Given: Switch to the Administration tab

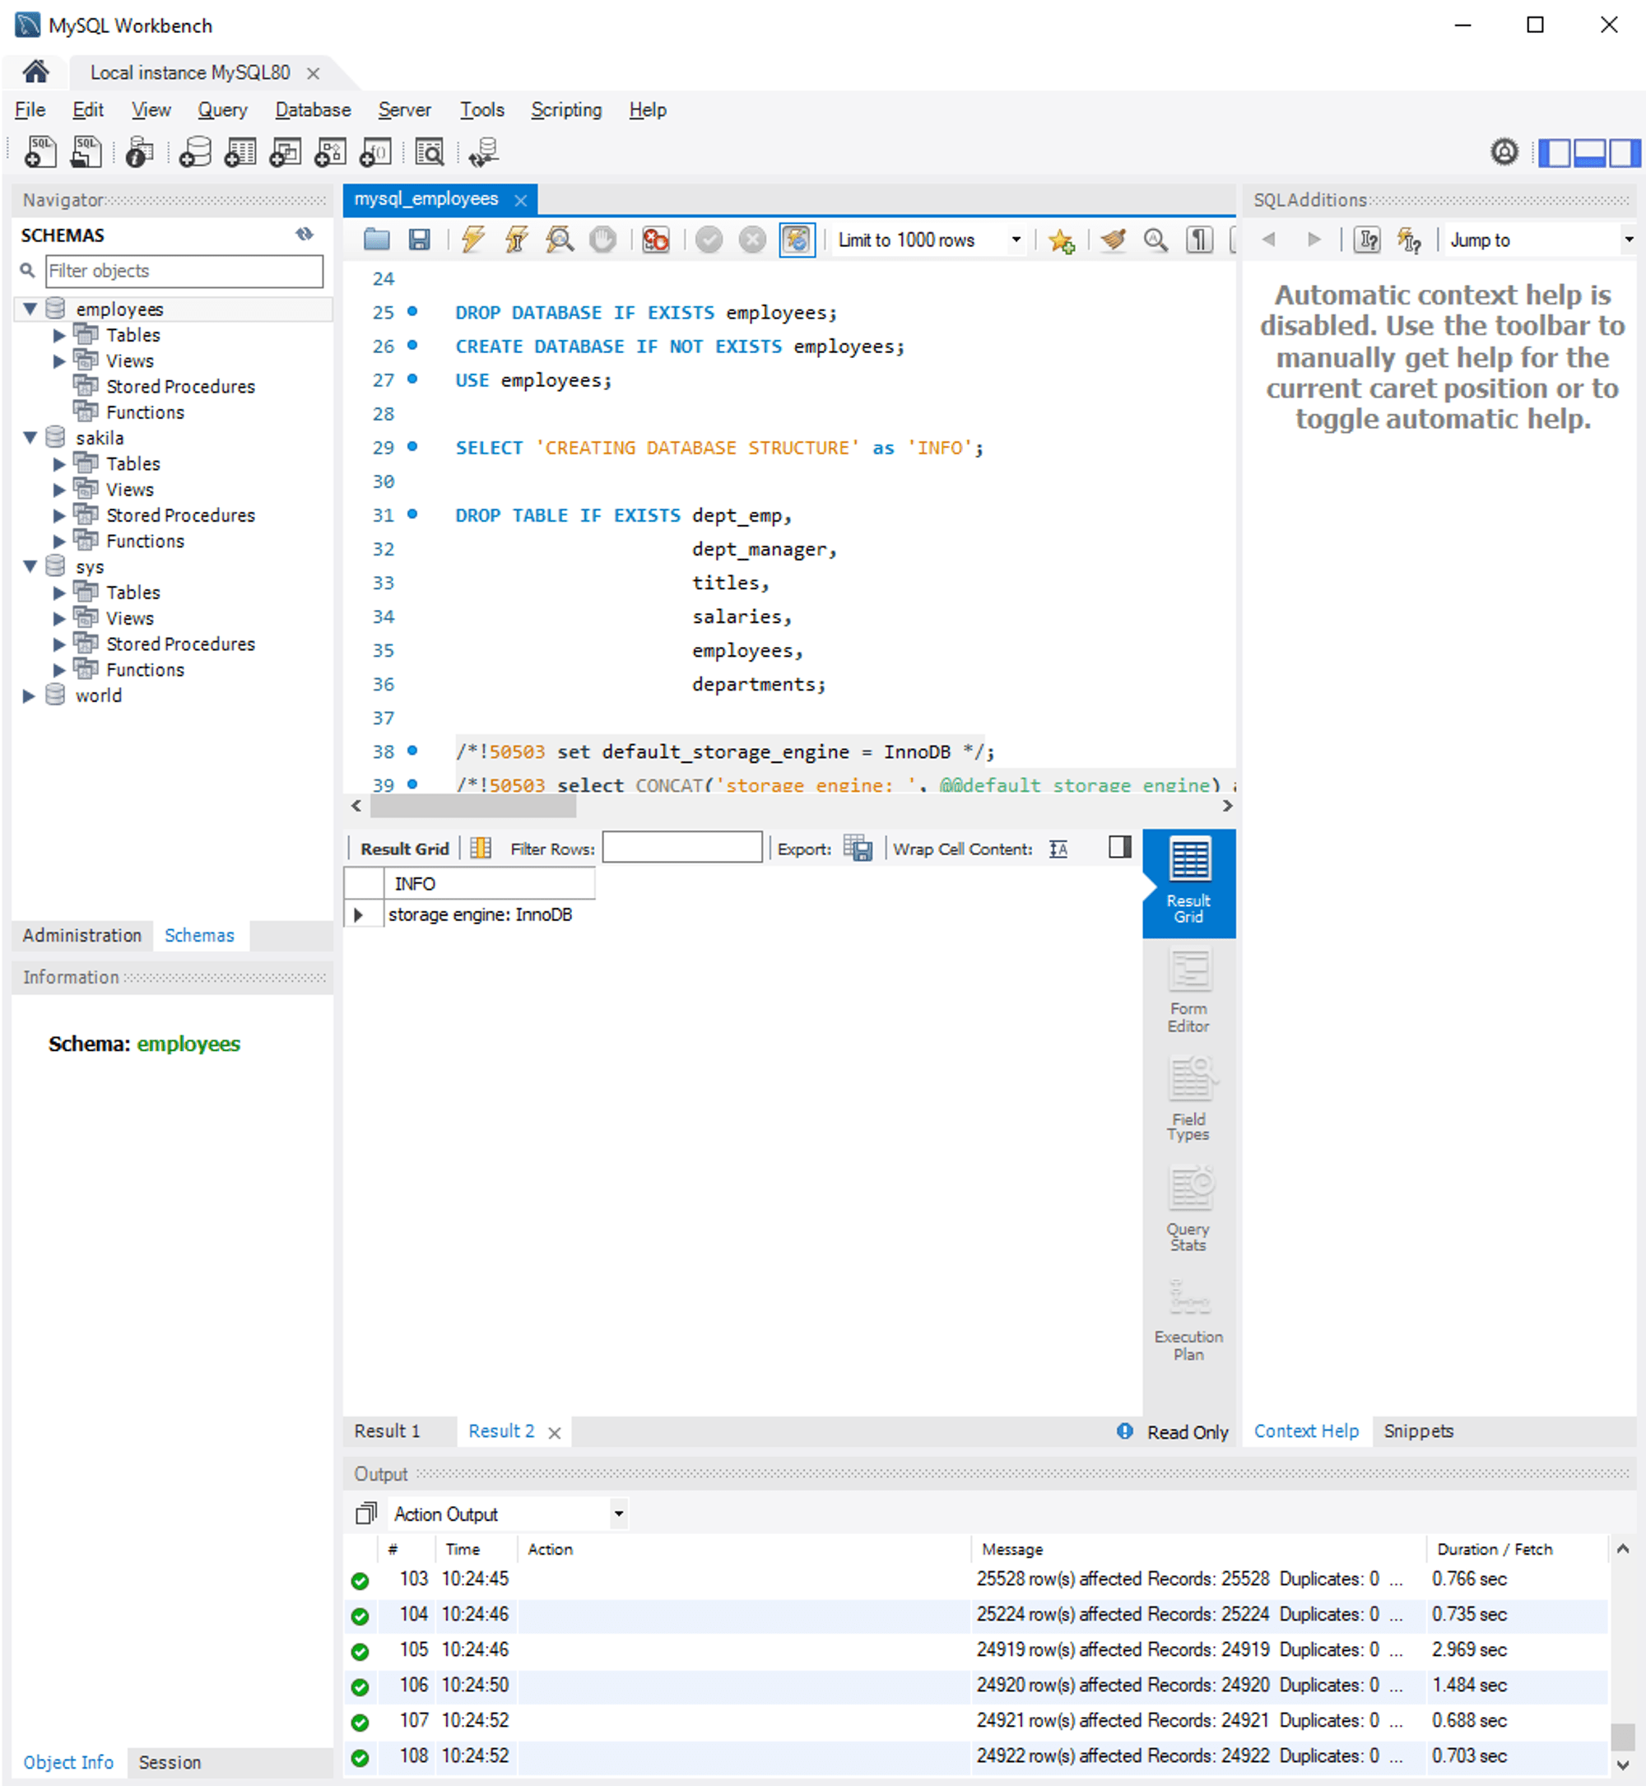Looking at the screenshot, I should (82, 935).
